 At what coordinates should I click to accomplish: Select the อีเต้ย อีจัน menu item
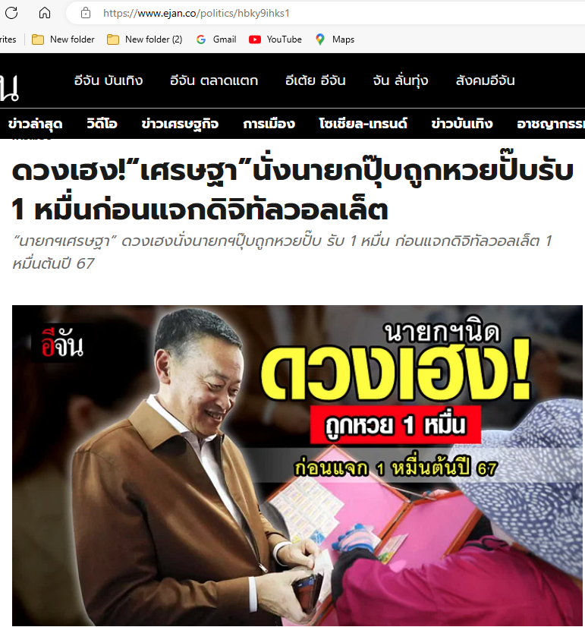[316, 80]
